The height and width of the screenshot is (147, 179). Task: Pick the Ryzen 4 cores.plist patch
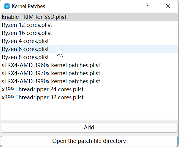click(x=25, y=41)
